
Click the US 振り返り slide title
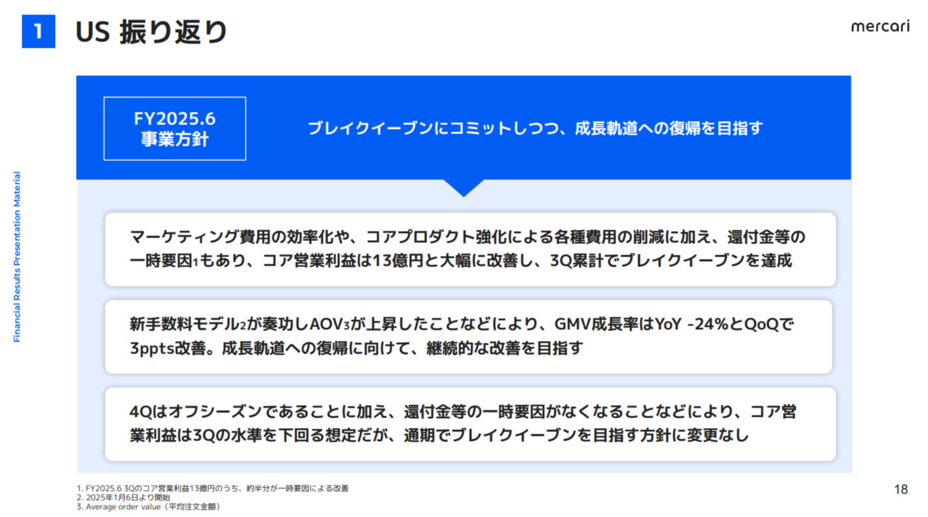[151, 32]
